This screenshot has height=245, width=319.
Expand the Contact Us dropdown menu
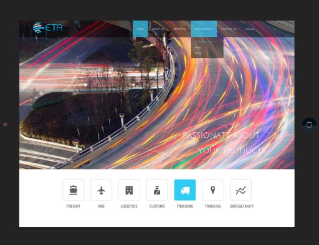pyautogui.click(x=229, y=29)
